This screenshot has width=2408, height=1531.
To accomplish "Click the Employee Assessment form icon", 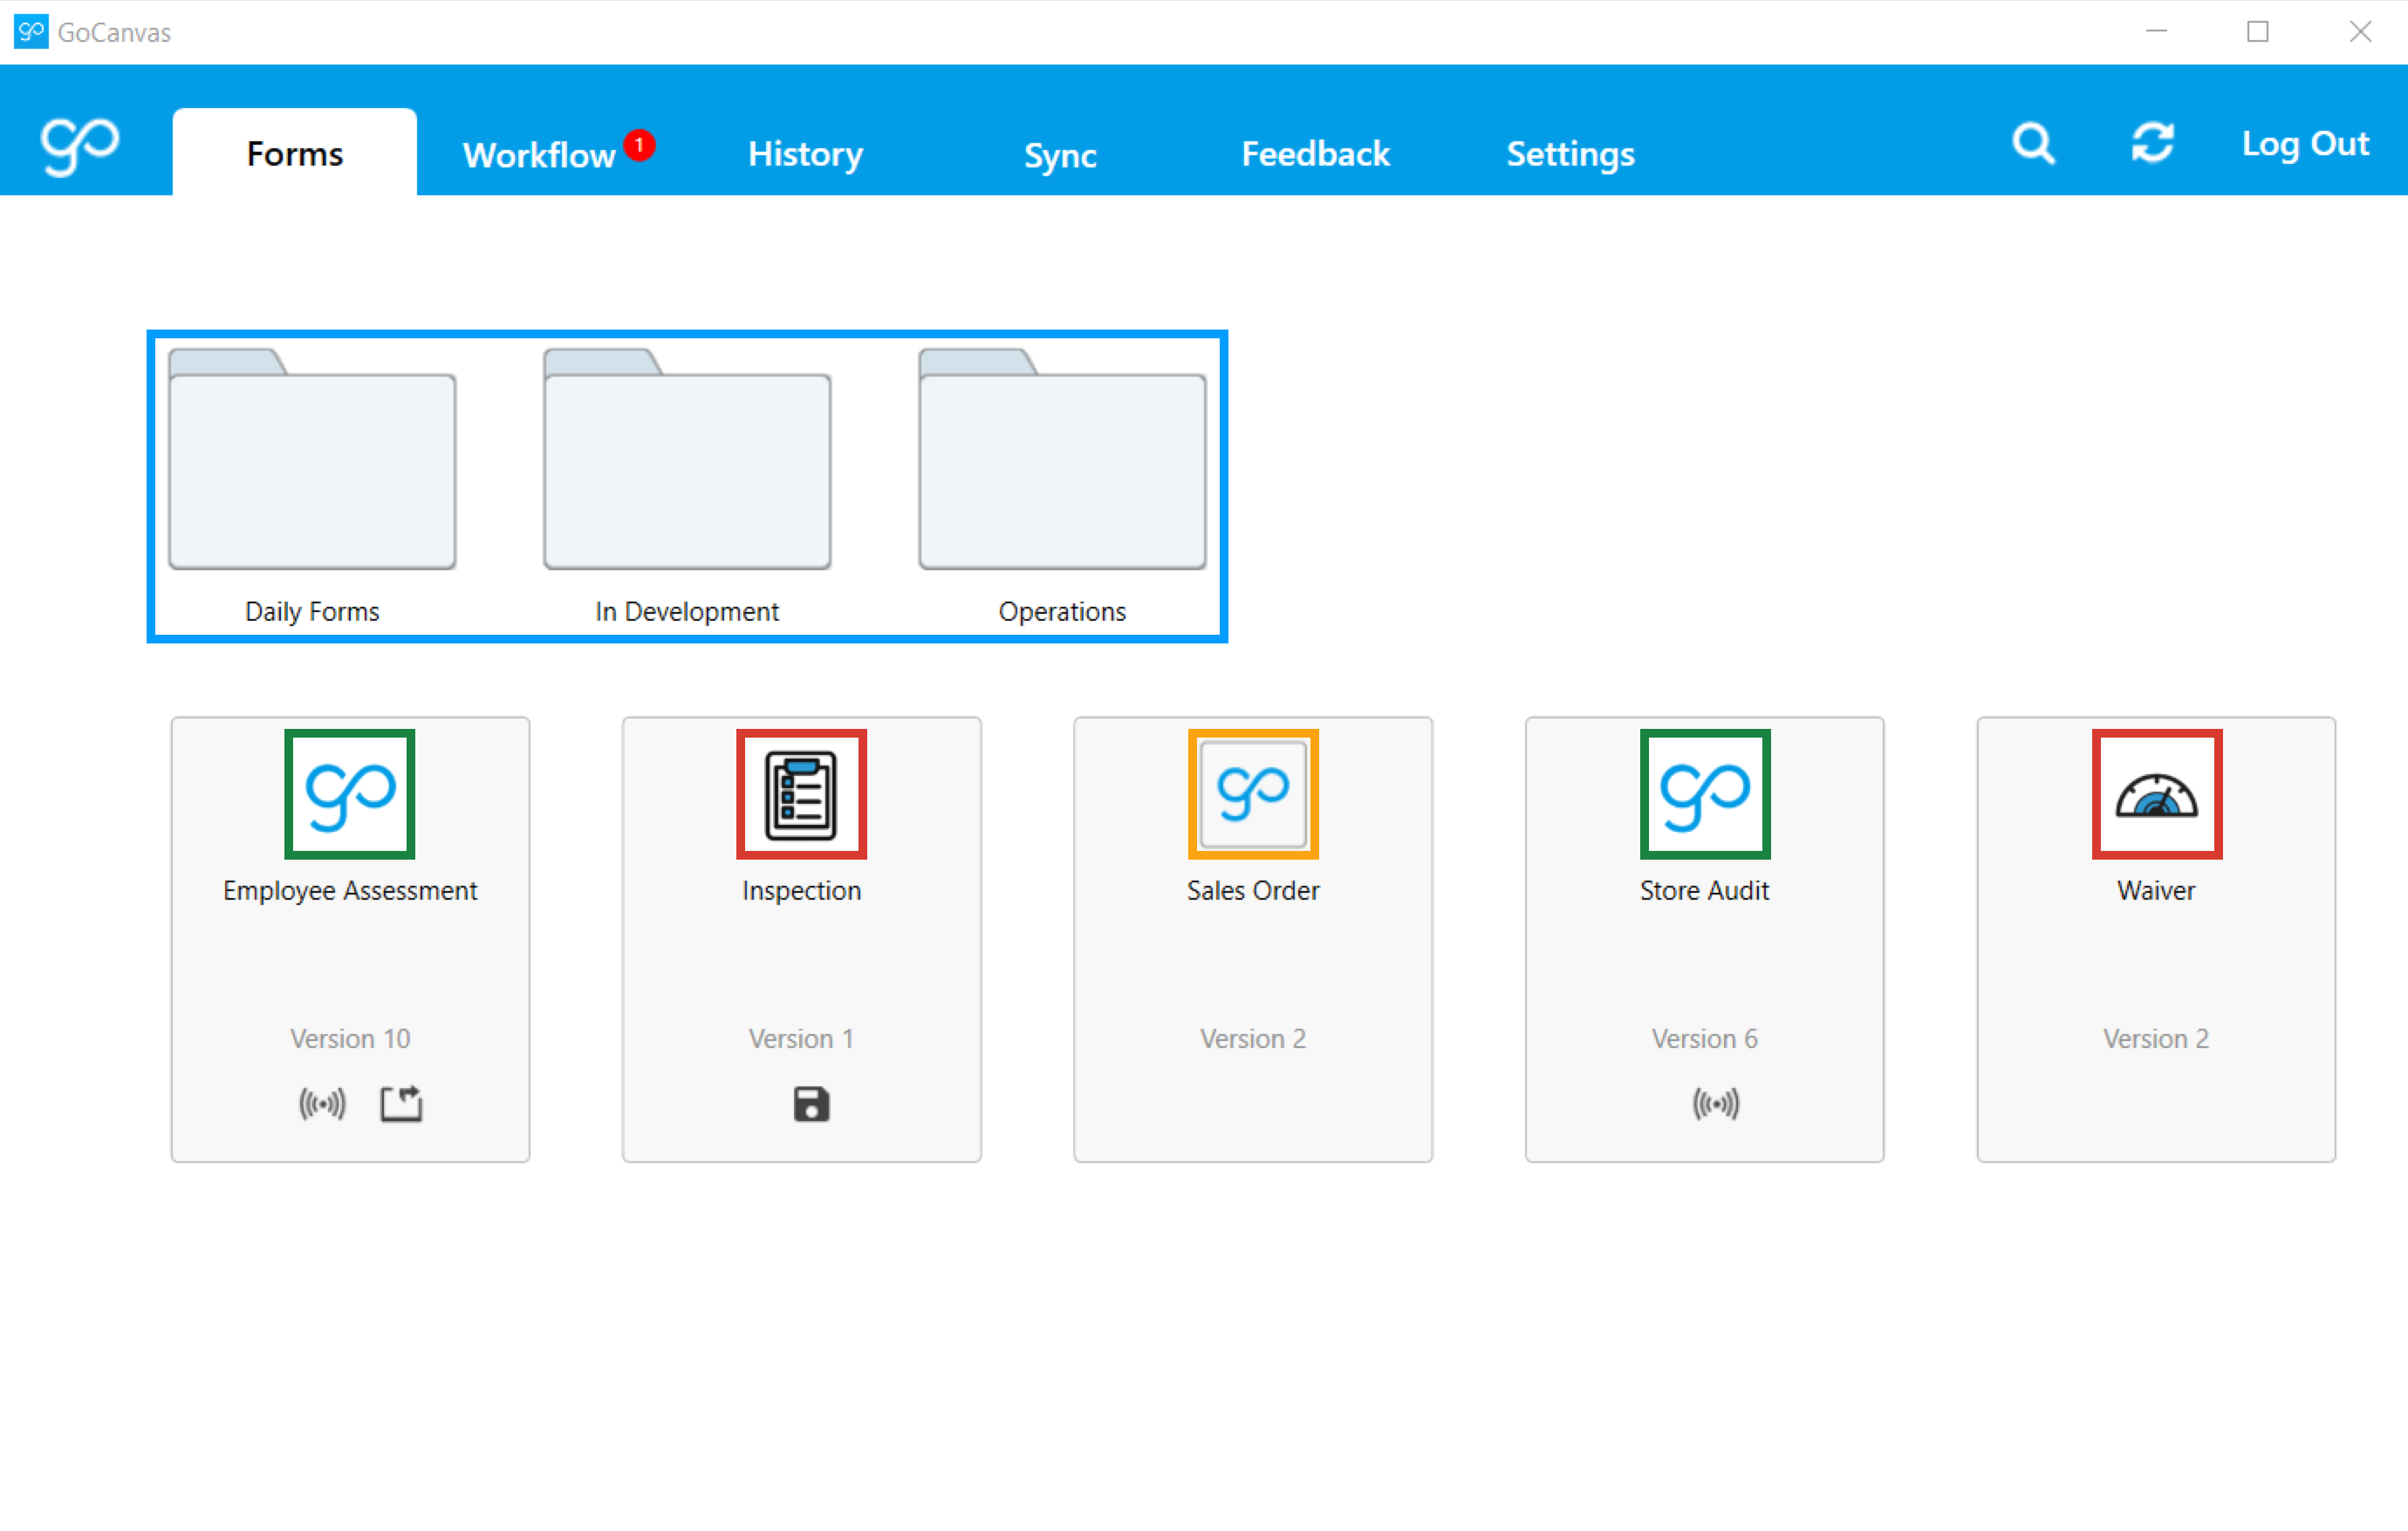I will pyautogui.click(x=350, y=794).
